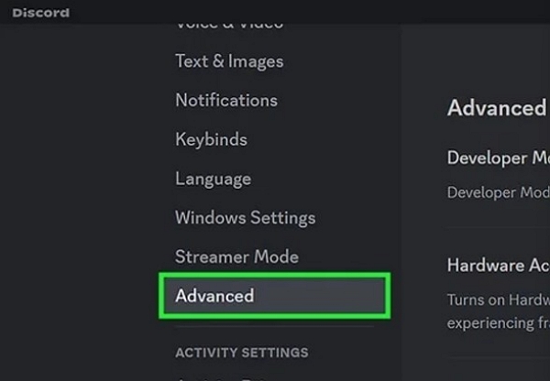Viewport: 550px width, 381px height.
Task: Click the divider under the Developer Mode description
Action: 499,227
